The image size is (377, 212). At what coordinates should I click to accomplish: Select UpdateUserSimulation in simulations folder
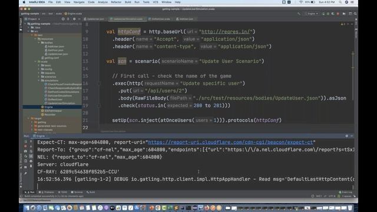[59, 103]
